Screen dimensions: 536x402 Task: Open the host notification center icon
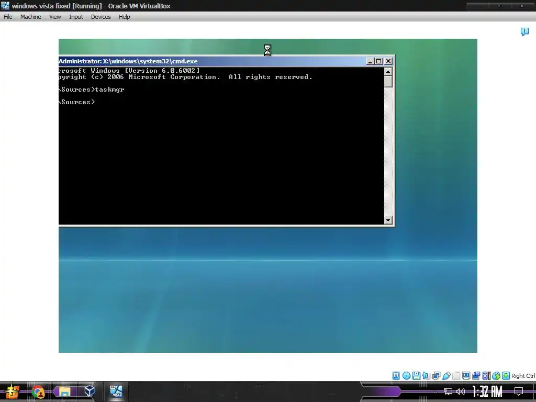519,392
